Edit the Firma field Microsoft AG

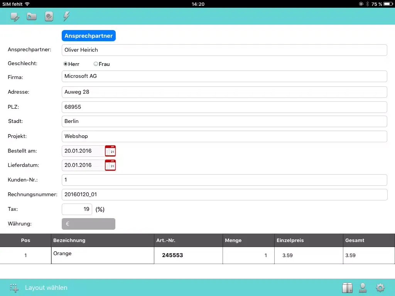(x=224, y=76)
